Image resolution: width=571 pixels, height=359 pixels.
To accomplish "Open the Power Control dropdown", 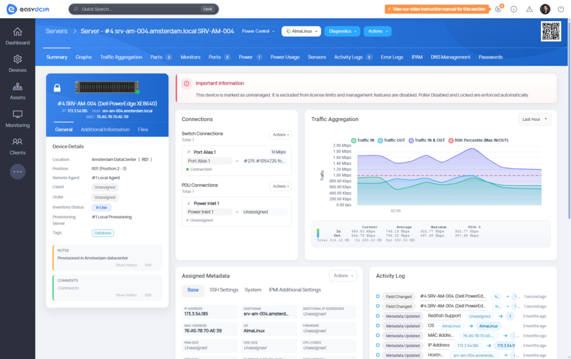I will point(258,31).
